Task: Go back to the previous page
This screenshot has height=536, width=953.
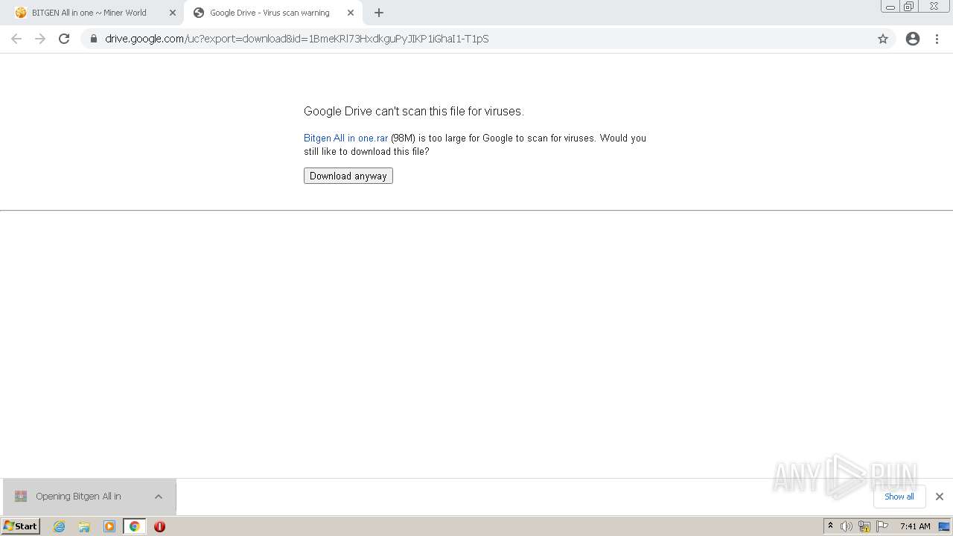Action: coord(16,39)
